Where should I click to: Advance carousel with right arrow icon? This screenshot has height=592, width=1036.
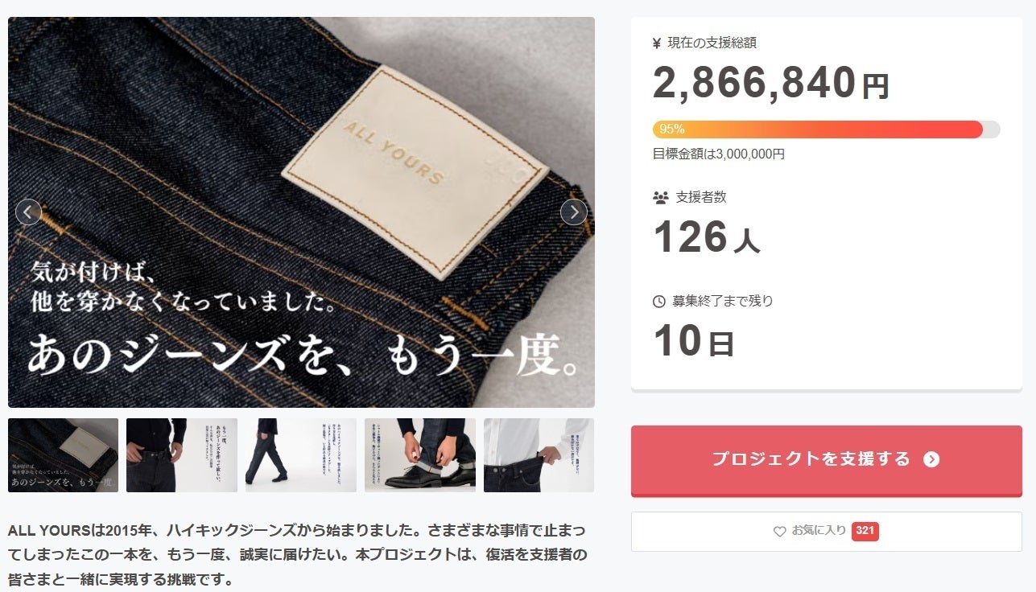click(x=573, y=212)
